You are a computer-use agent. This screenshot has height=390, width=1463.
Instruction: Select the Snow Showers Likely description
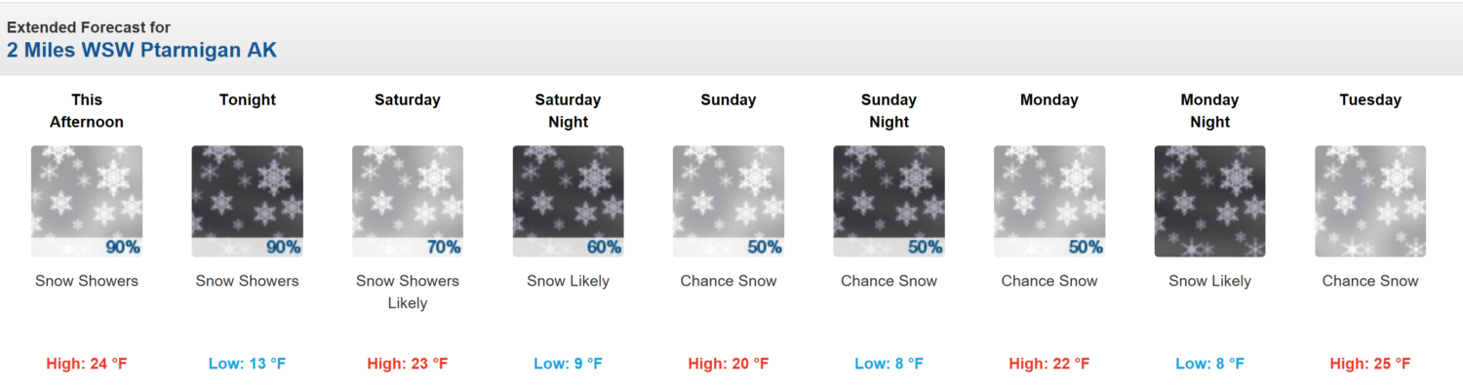pos(408,292)
